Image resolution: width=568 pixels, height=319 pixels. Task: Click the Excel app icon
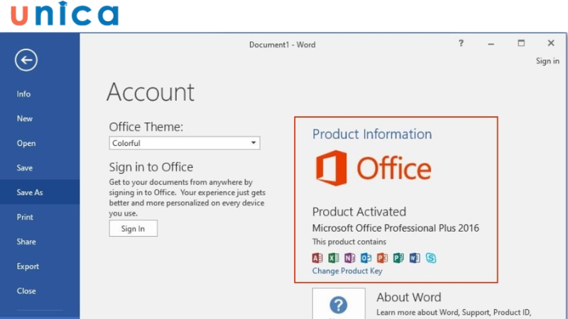point(334,258)
